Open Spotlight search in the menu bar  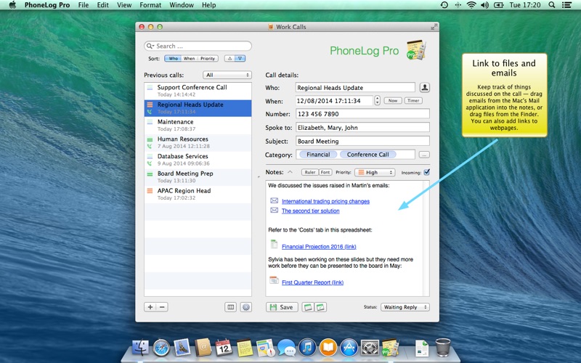pyautogui.click(x=552, y=5)
